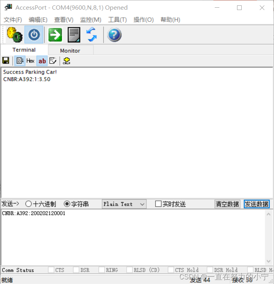Open the Plain Text dropdown
The width and height of the screenshot is (274, 284).
124,204
